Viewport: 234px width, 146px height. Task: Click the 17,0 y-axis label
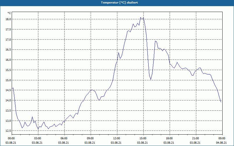pos(8,39)
